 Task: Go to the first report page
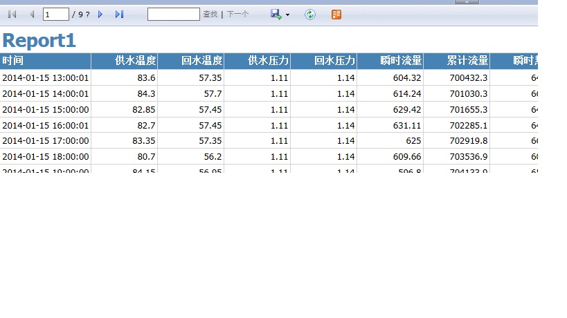[12, 15]
